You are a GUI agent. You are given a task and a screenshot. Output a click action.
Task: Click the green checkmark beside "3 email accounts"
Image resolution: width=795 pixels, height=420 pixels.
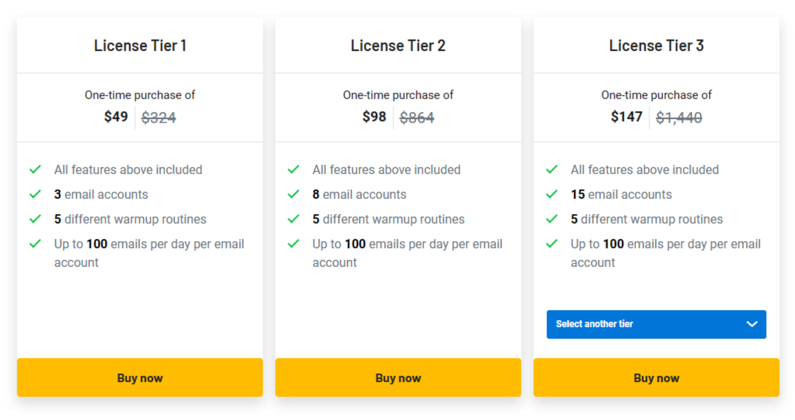pos(35,194)
